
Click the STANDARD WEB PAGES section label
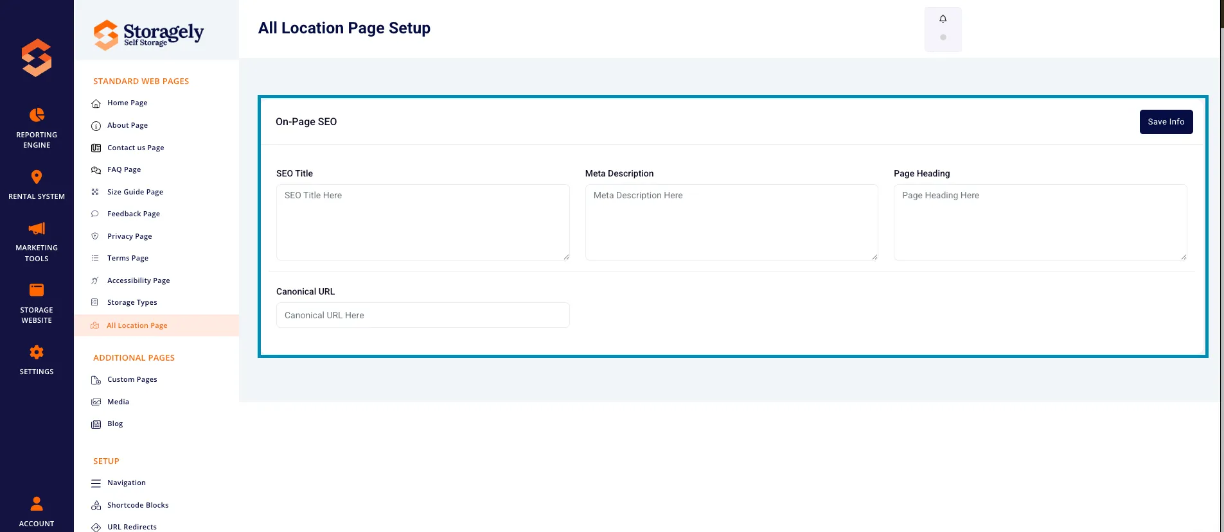click(141, 82)
